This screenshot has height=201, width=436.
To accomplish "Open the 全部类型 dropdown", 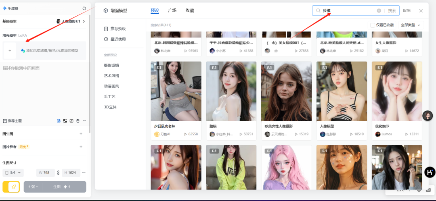I will (411, 25).
